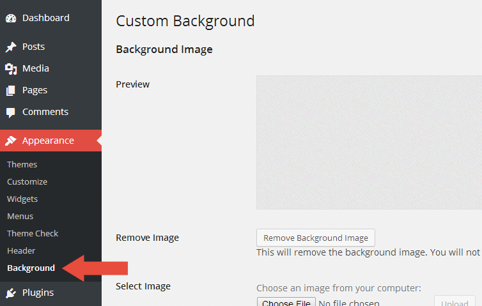Click the Background Image section heading
Viewport: 482px width, 306px height.
[x=164, y=49]
